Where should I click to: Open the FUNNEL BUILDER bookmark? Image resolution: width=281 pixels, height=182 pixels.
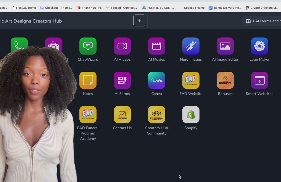pyautogui.click(x=158, y=8)
